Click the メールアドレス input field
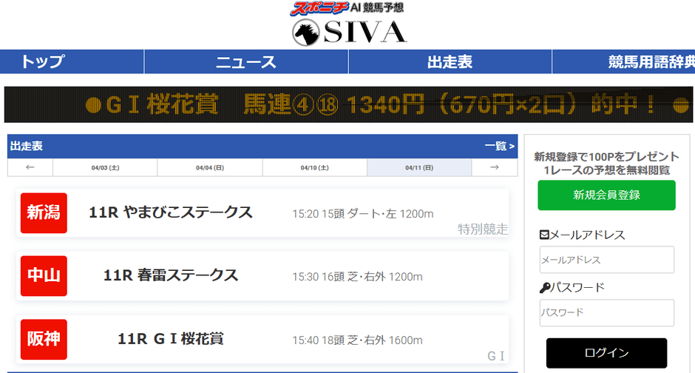 click(x=607, y=260)
